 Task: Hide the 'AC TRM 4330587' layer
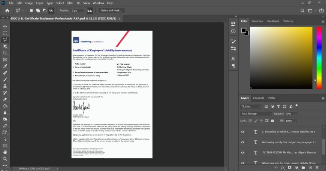coord(243,153)
